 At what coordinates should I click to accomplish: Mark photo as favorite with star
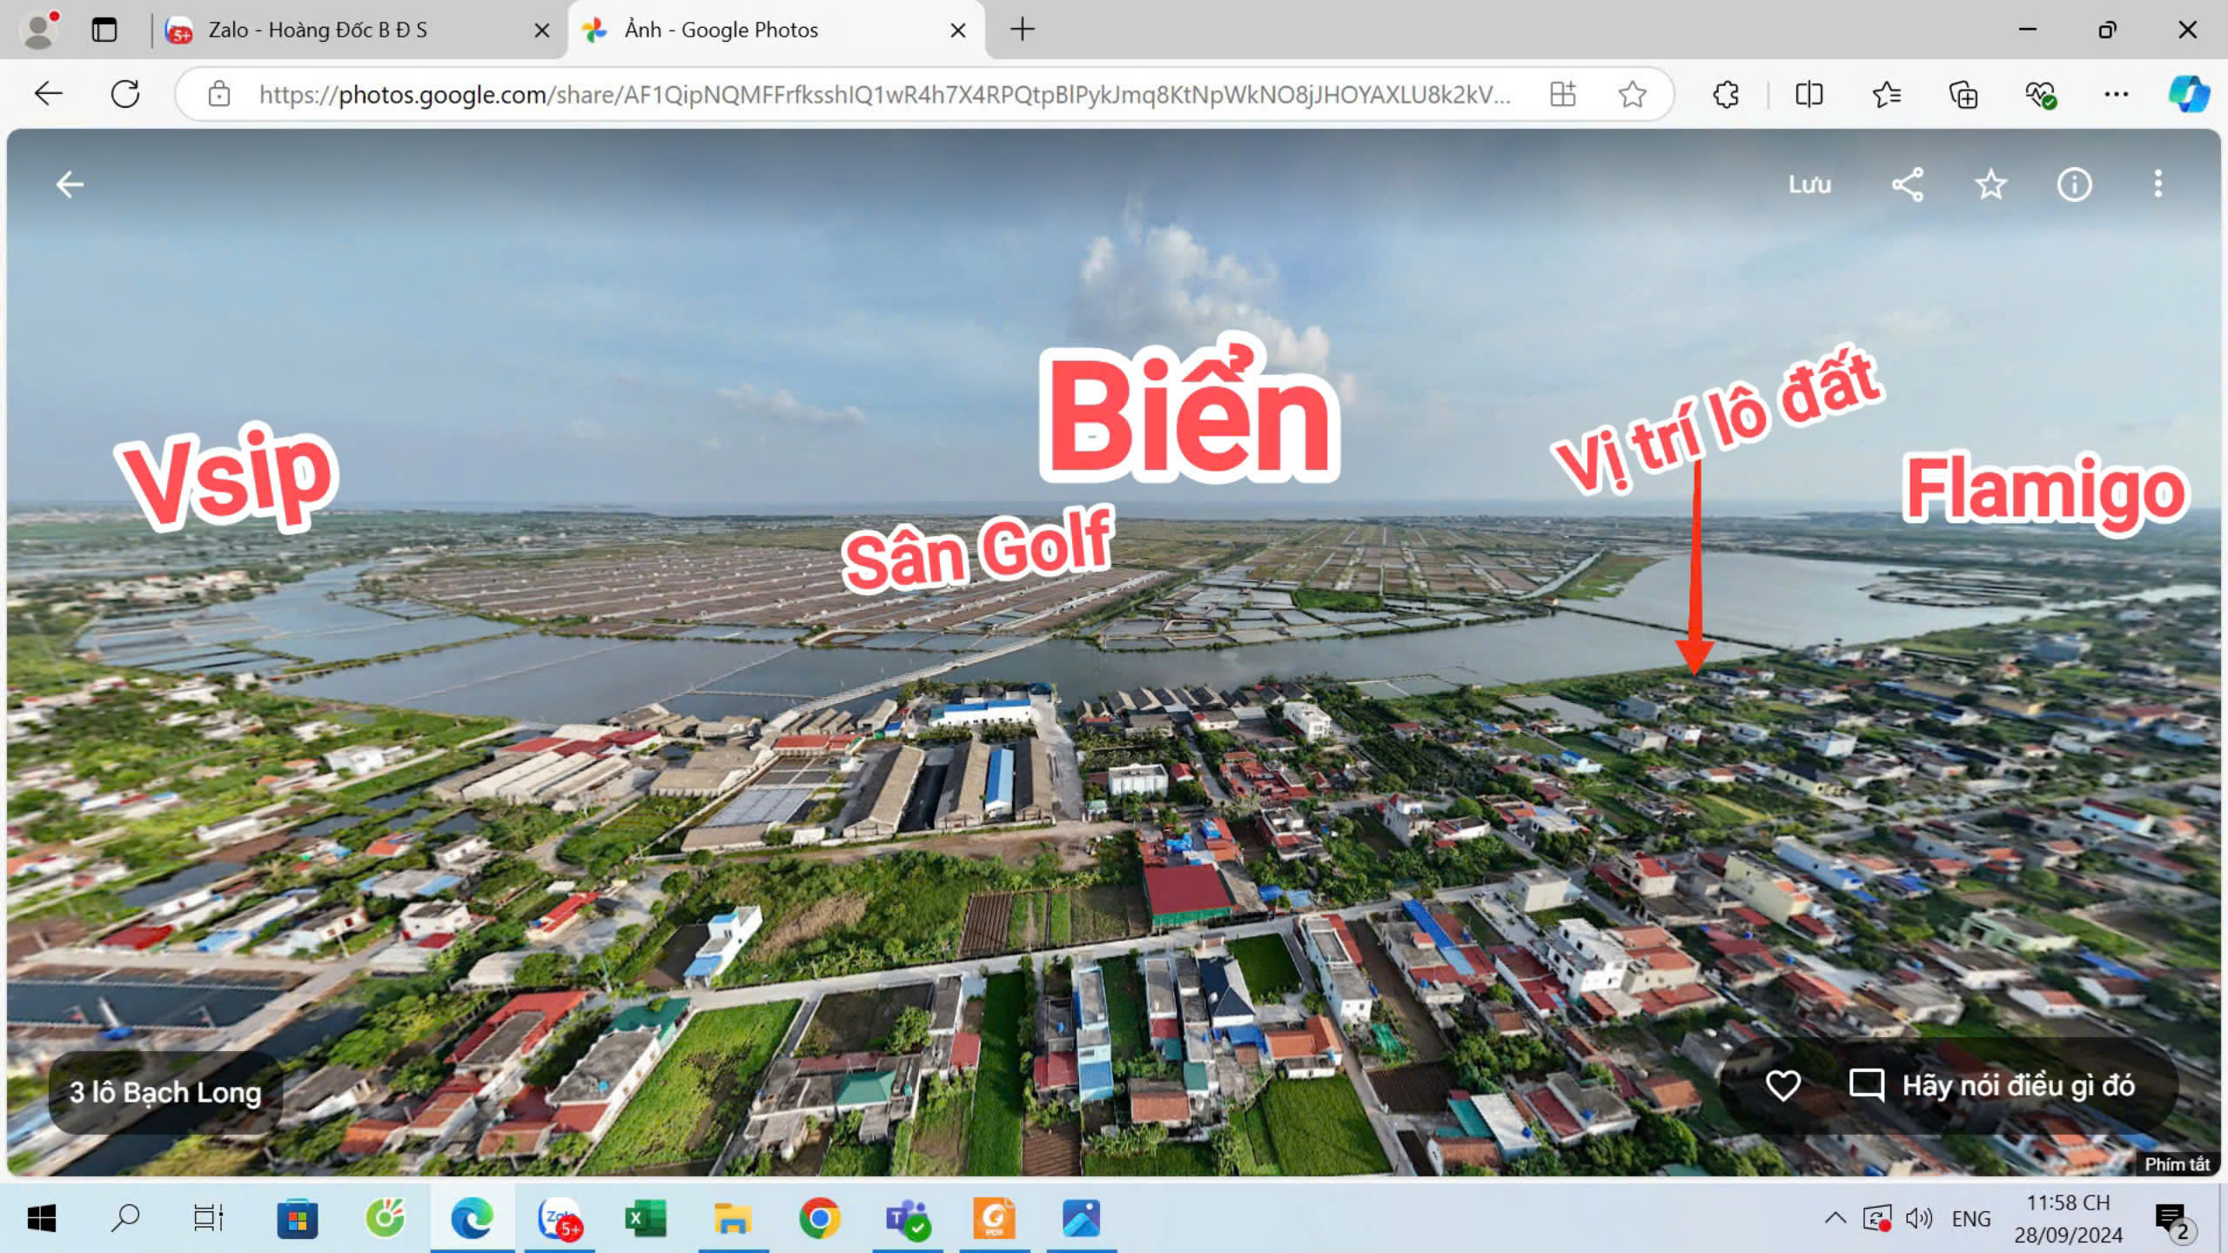[x=1990, y=184]
